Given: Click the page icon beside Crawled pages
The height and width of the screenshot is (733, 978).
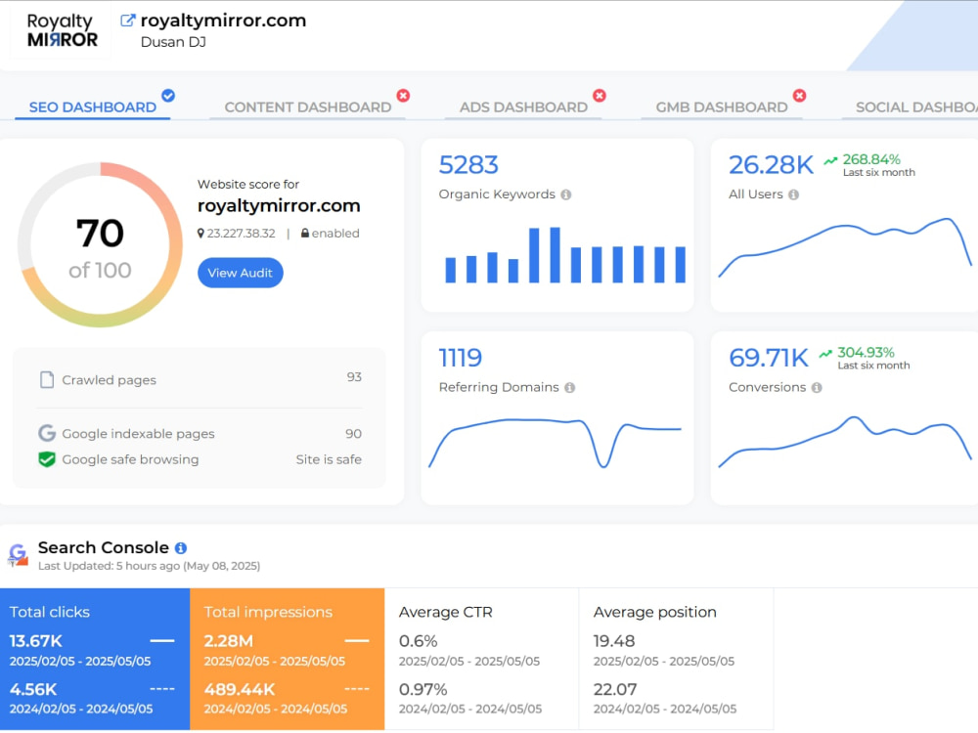Looking at the screenshot, I should click(x=47, y=379).
